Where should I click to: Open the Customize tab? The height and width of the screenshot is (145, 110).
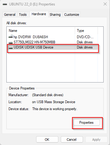tap(72, 15)
